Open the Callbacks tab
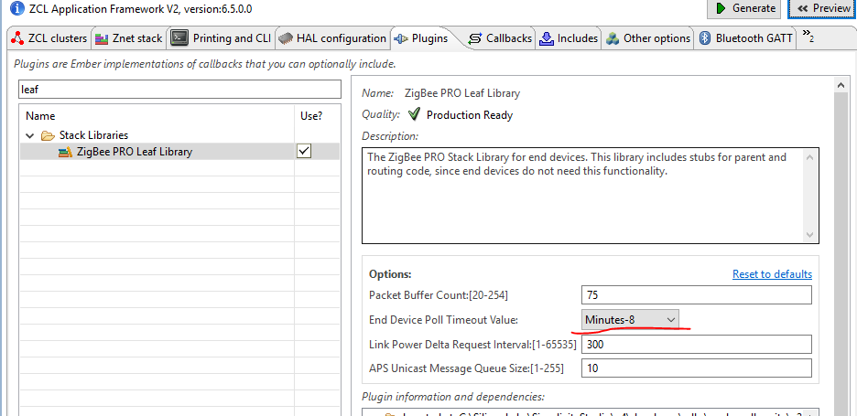857x416 pixels. tap(499, 38)
